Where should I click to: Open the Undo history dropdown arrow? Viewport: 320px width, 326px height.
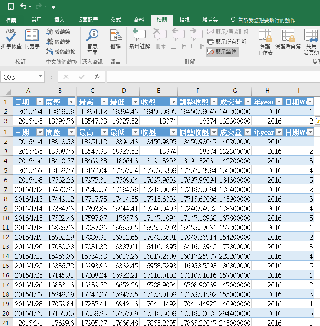click(x=30, y=7)
